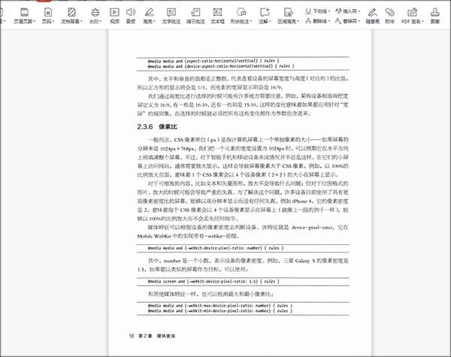Expand the 页码 dropdown arrow
The height and width of the screenshot is (357, 451).
click(53, 22)
